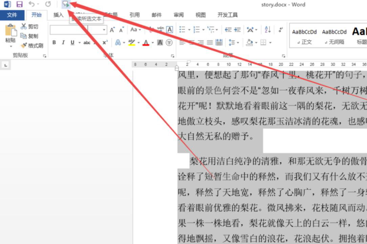Open the 文件 (File) menu
The height and width of the screenshot is (244, 367).
click(12, 15)
